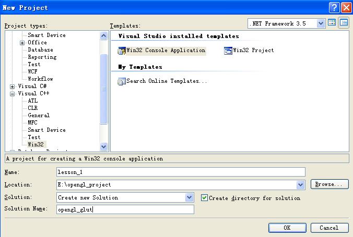Click the project types scrollbar thumb
The image size is (353, 237).
tap(103, 89)
